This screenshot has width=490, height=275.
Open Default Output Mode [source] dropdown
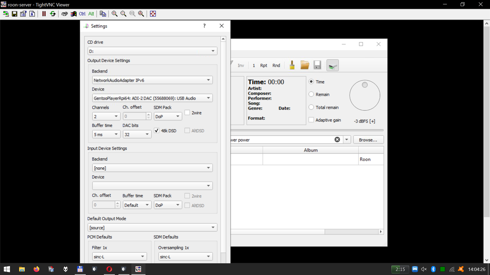(152, 228)
